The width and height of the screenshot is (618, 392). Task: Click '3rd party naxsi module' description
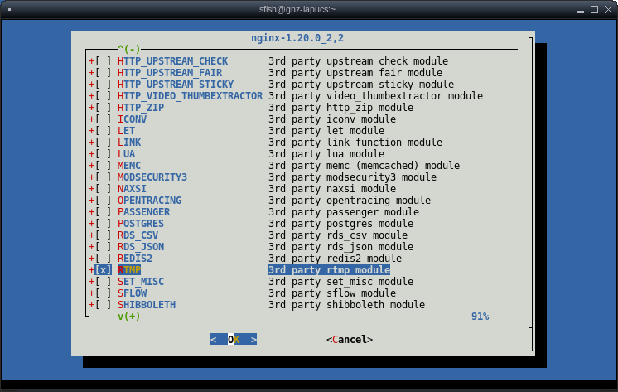332,189
